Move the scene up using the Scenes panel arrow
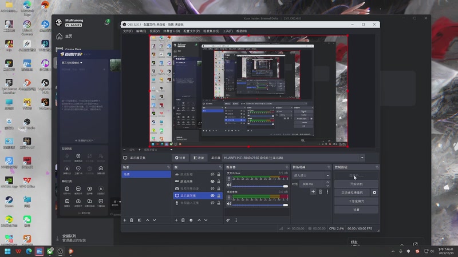 (148, 220)
